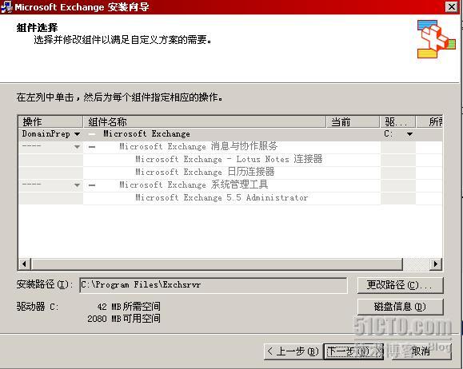This screenshot has height=369, width=463.
Task: Click the 安装路径 input field
Action: (x=214, y=285)
